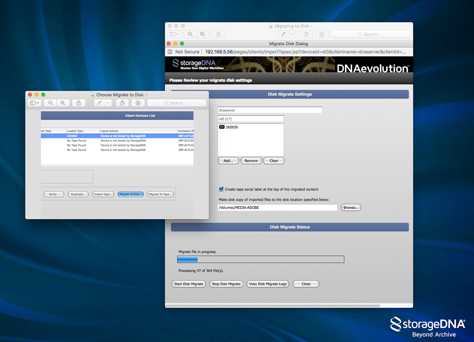Open highlight dropdown arrow in Migrating to Disk window

pos(293,34)
